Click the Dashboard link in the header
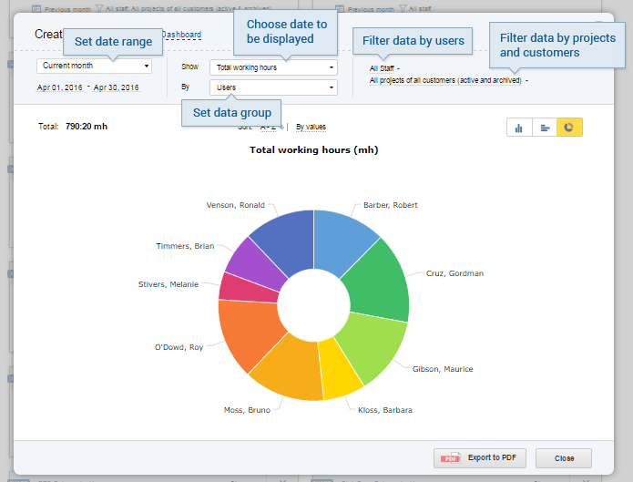This screenshot has height=482, width=633. point(180,35)
